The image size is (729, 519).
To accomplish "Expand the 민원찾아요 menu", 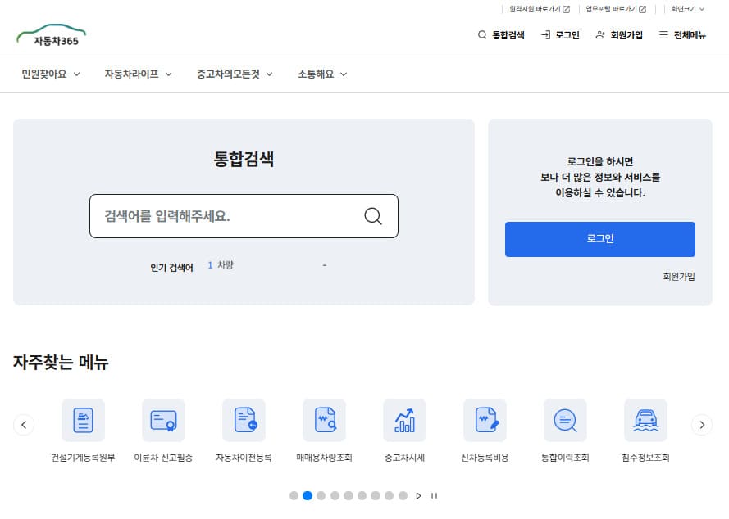I will click(51, 74).
